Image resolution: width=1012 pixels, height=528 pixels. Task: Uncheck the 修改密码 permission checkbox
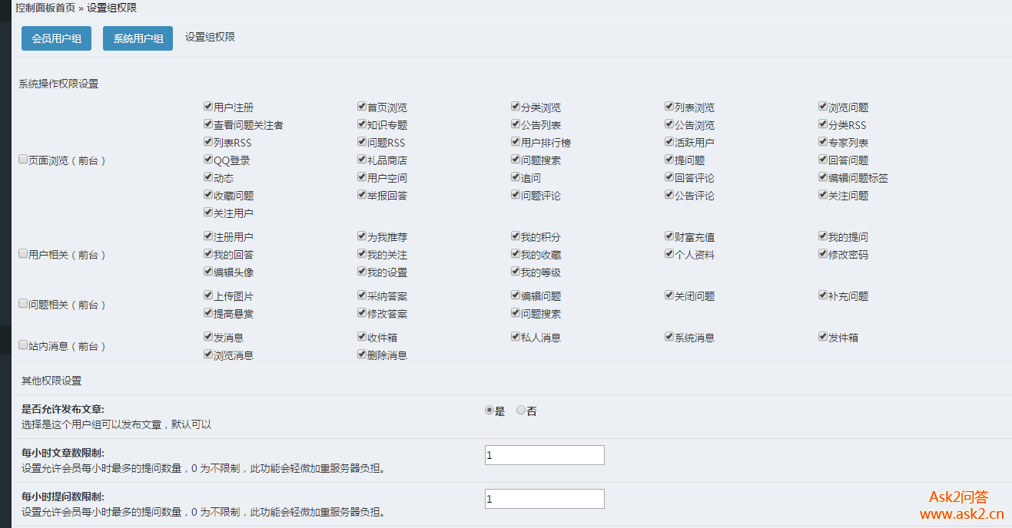click(823, 254)
